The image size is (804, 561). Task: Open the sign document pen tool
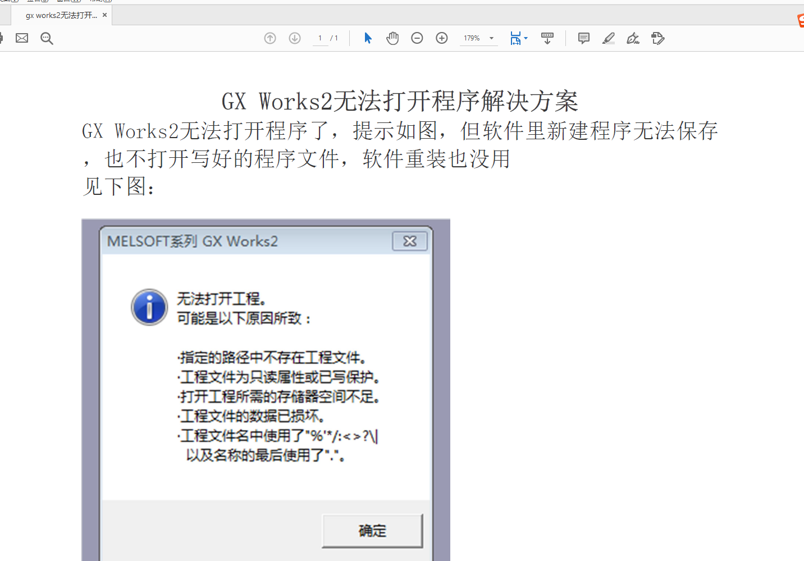tap(633, 38)
